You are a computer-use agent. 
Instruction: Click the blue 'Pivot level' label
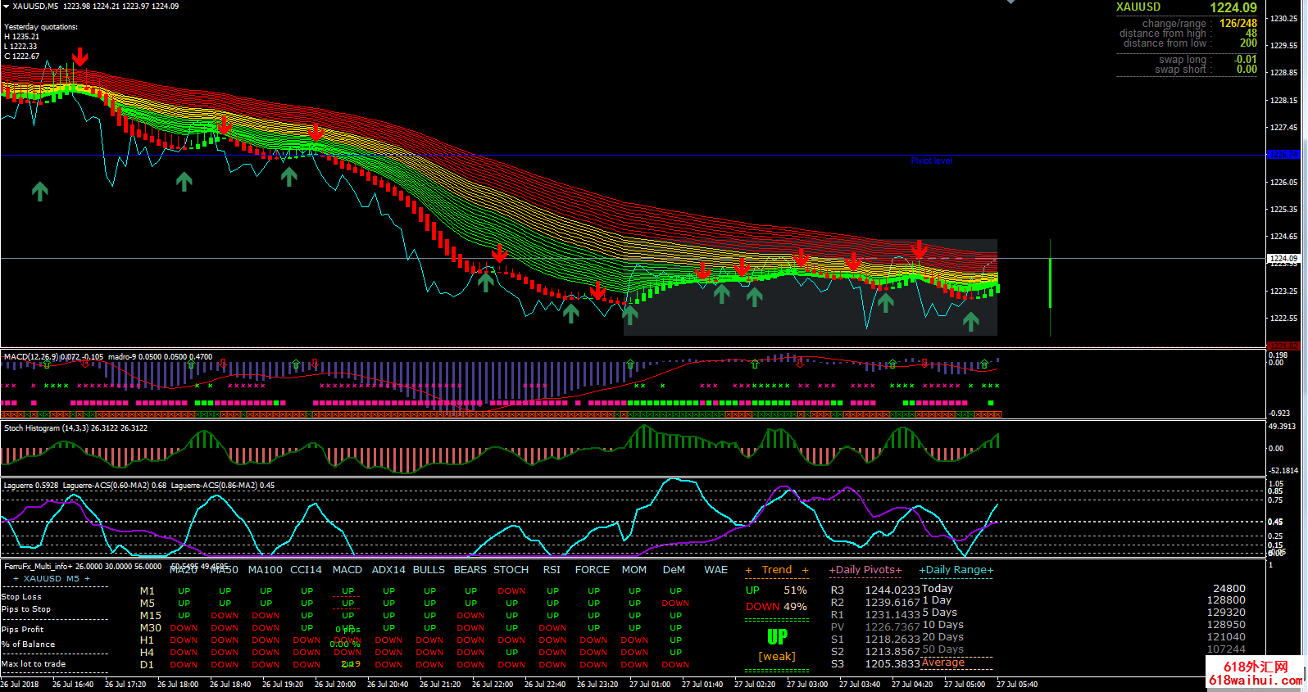tap(931, 161)
